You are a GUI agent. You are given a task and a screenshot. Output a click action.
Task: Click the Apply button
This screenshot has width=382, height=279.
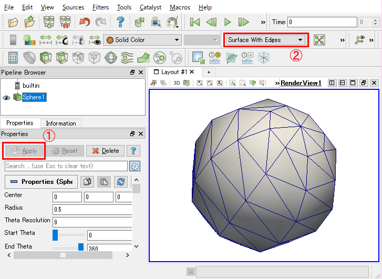25,151
